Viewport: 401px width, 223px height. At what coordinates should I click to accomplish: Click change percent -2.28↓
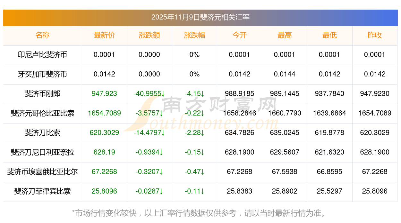[x=194, y=133]
